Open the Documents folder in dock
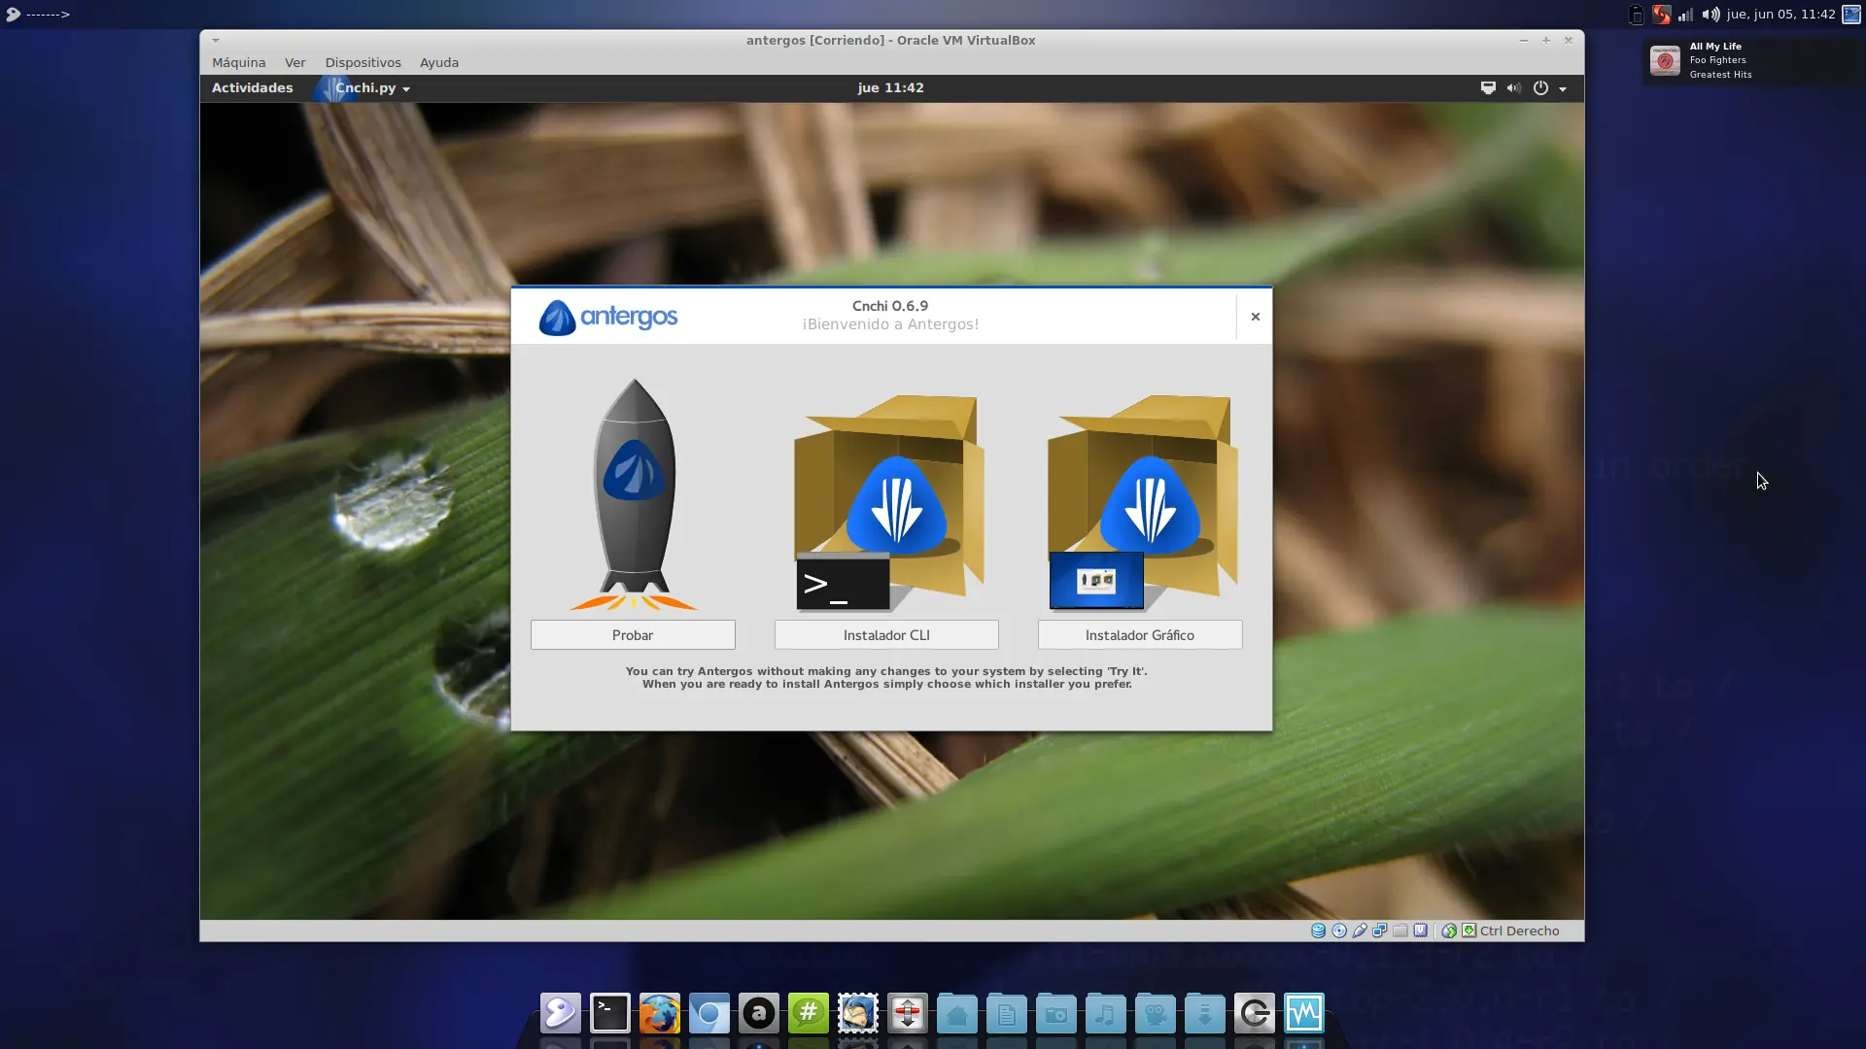 click(1007, 1013)
